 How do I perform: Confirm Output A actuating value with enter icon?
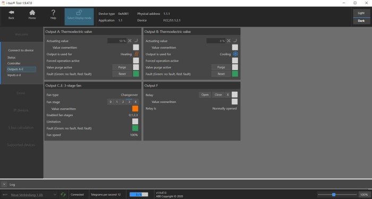point(136,41)
